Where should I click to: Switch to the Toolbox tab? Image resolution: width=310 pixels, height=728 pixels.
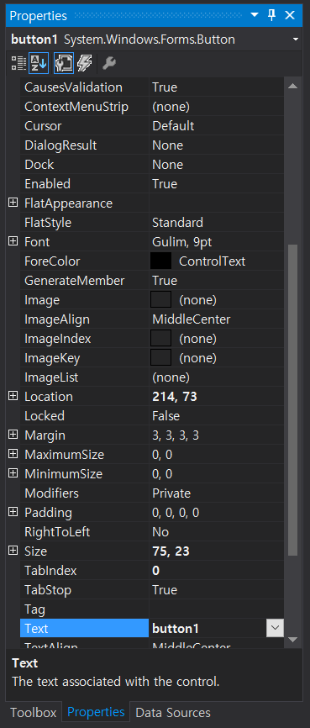(34, 713)
